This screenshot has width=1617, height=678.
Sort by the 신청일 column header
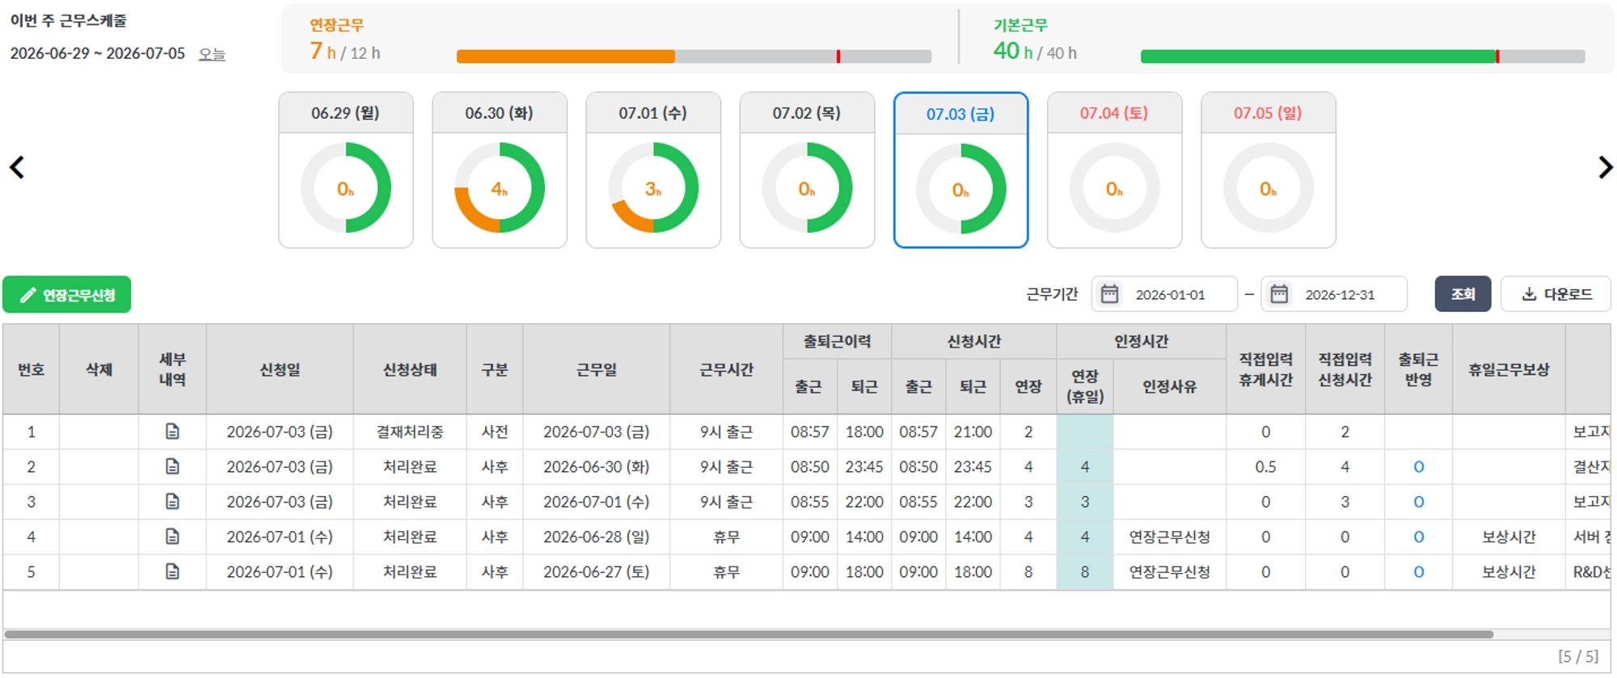click(280, 369)
